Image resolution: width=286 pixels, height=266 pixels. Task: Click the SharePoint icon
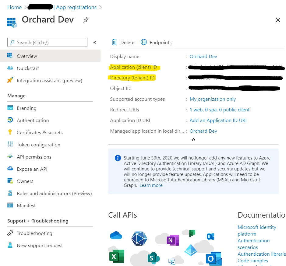154,258
